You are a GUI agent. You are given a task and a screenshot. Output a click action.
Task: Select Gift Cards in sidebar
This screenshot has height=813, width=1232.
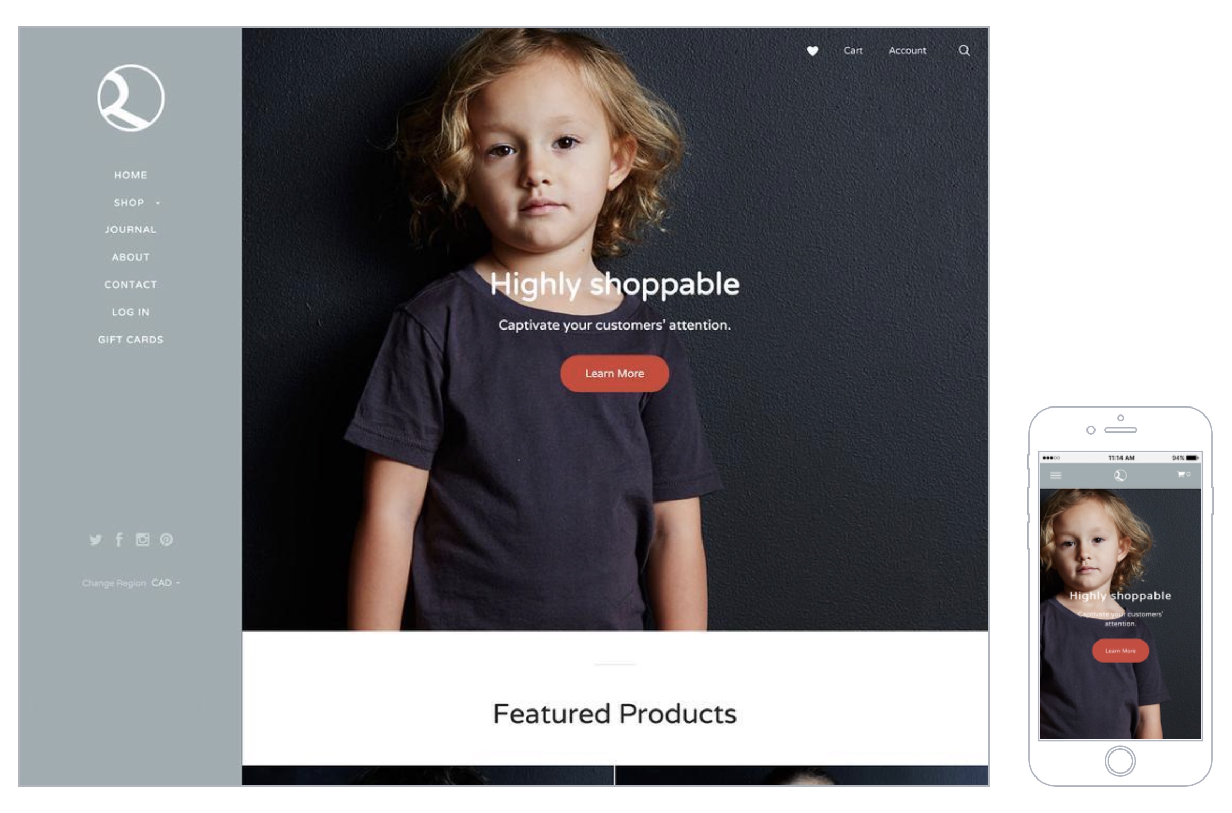coord(131,340)
